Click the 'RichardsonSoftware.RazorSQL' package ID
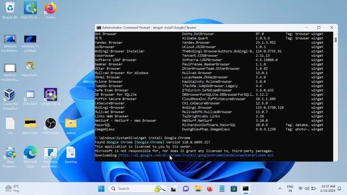The width and height of the screenshot is (347, 195). click(209, 125)
